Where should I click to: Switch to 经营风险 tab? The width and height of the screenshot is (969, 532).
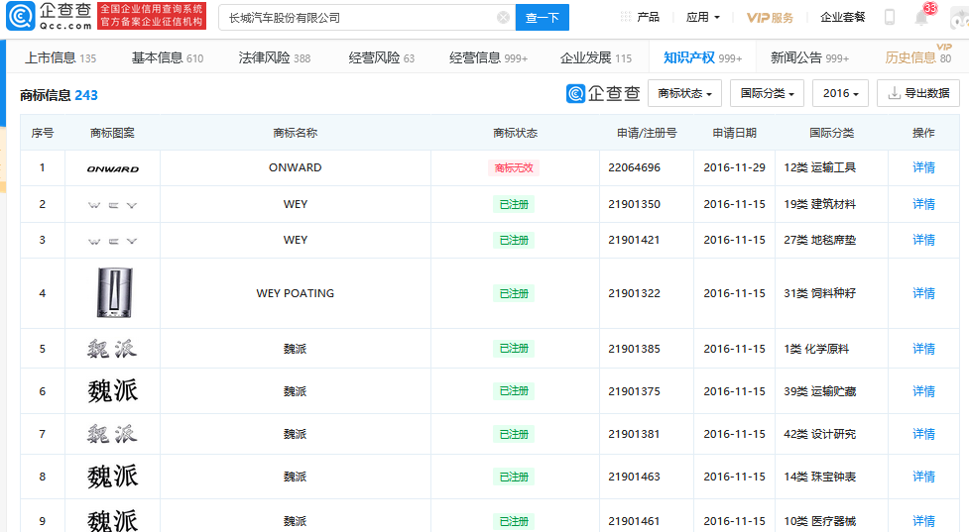pyautogui.click(x=381, y=57)
